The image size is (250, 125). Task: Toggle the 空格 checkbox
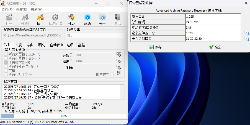pyautogui.click(x=6, y=70)
